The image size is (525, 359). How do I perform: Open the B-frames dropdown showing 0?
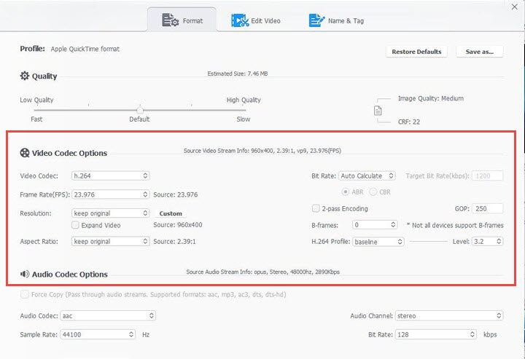point(375,225)
